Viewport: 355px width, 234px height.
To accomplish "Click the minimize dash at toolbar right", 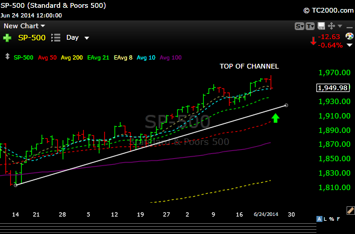I will pos(350,28).
